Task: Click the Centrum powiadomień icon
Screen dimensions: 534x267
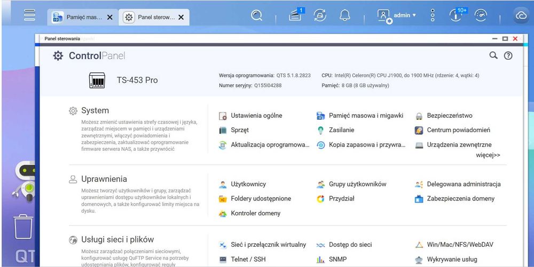Action: (419, 130)
